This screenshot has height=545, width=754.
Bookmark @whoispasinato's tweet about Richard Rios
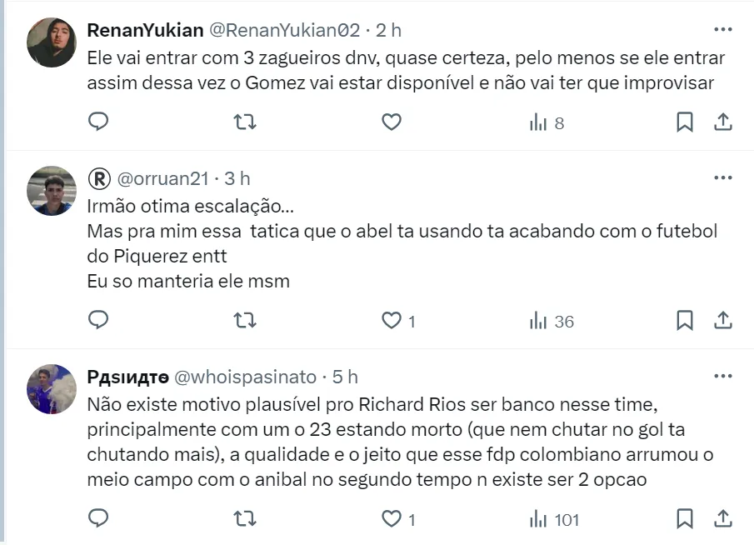(684, 518)
